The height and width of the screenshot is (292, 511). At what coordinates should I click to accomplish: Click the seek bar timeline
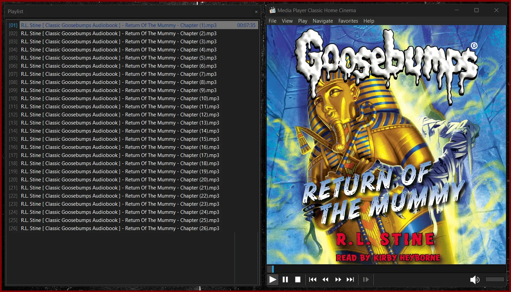[386, 269]
